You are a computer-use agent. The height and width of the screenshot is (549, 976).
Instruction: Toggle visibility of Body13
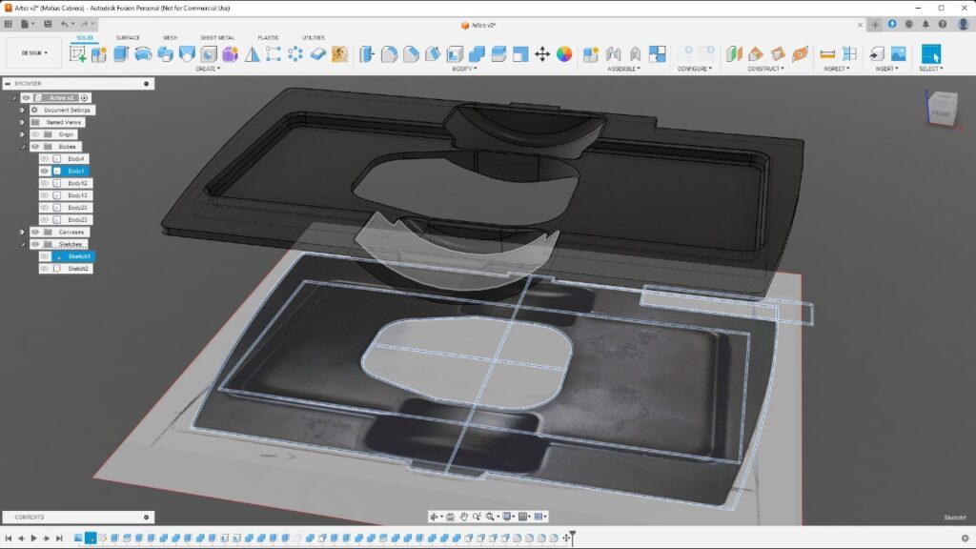pyautogui.click(x=44, y=195)
